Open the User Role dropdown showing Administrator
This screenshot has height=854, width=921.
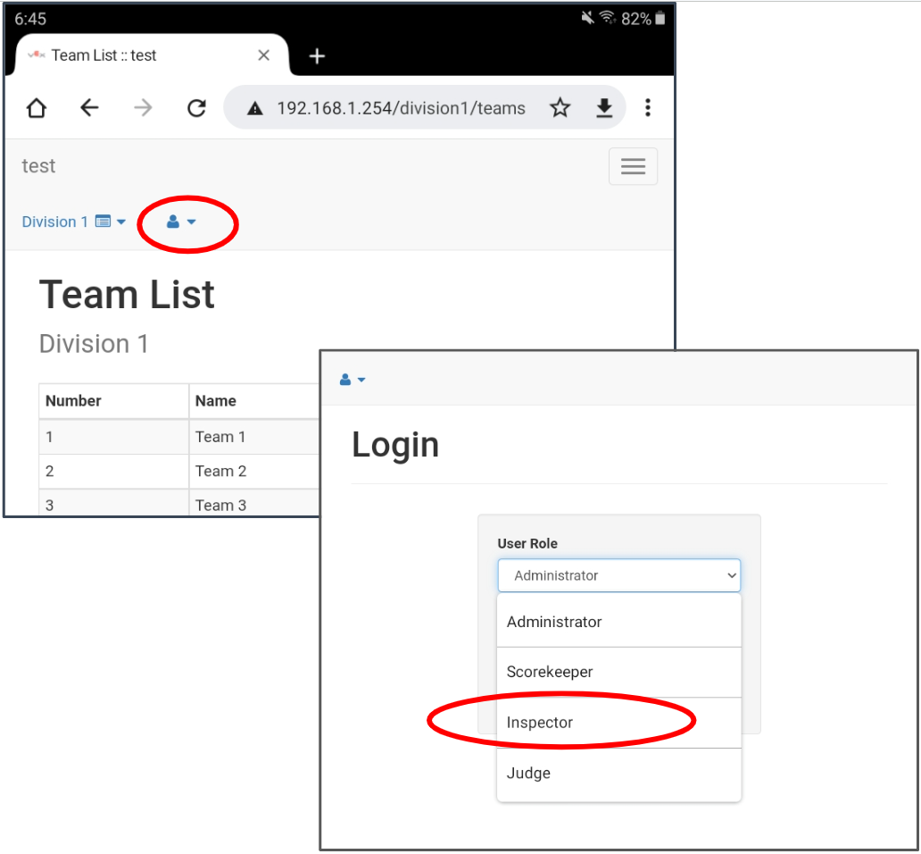click(618, 575)
